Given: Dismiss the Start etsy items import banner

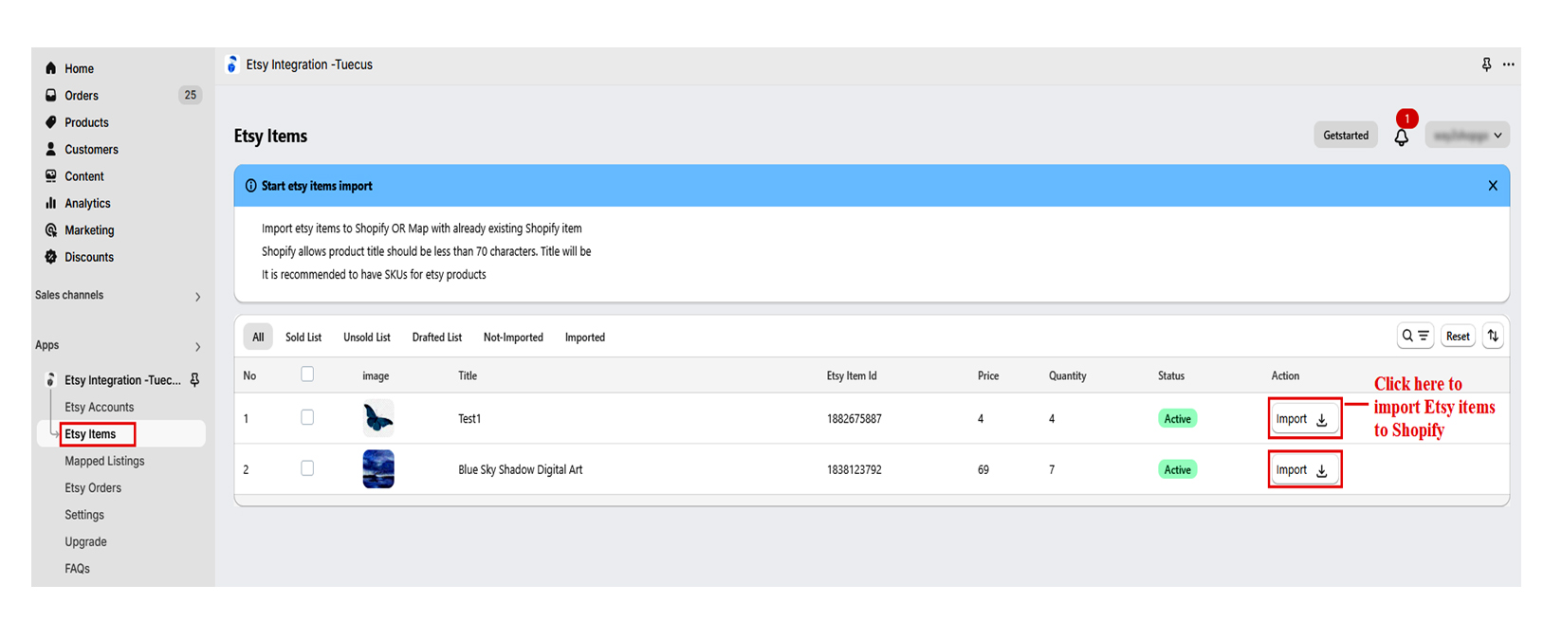Looking at the screenshot, I should pyautogui.click(x=1493, y=186).
